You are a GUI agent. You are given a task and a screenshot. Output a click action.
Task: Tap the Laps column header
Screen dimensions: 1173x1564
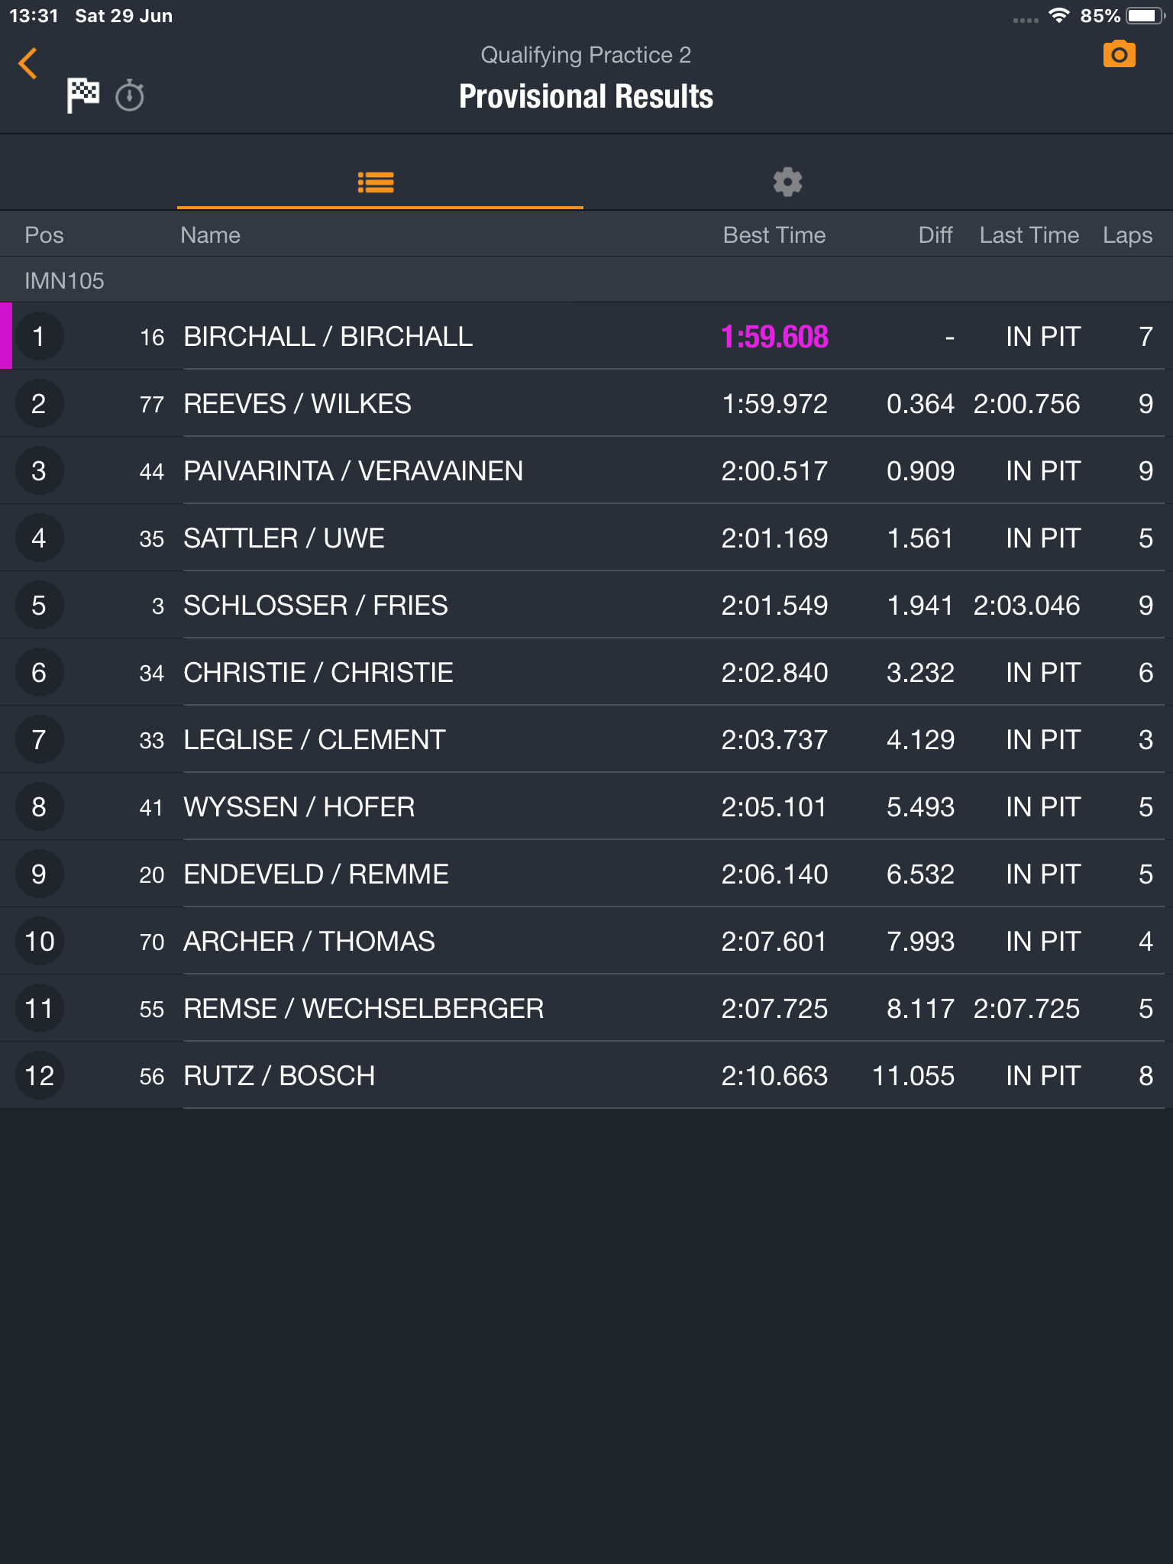tap(1127, 235)
